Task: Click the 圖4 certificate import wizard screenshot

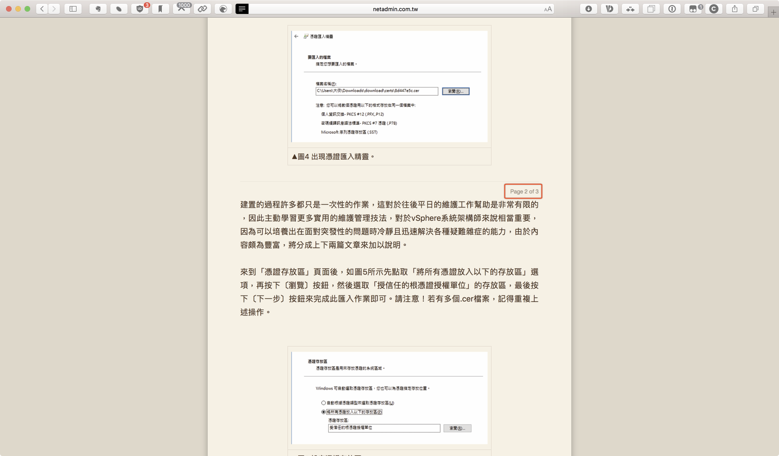Action: point(389,86)
